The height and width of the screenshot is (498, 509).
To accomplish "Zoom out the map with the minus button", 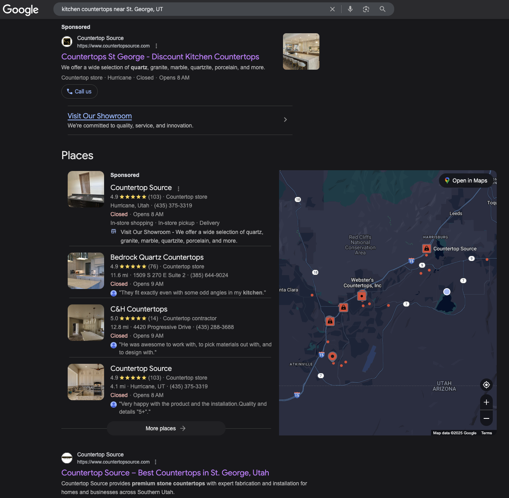I will coord(486,418).
